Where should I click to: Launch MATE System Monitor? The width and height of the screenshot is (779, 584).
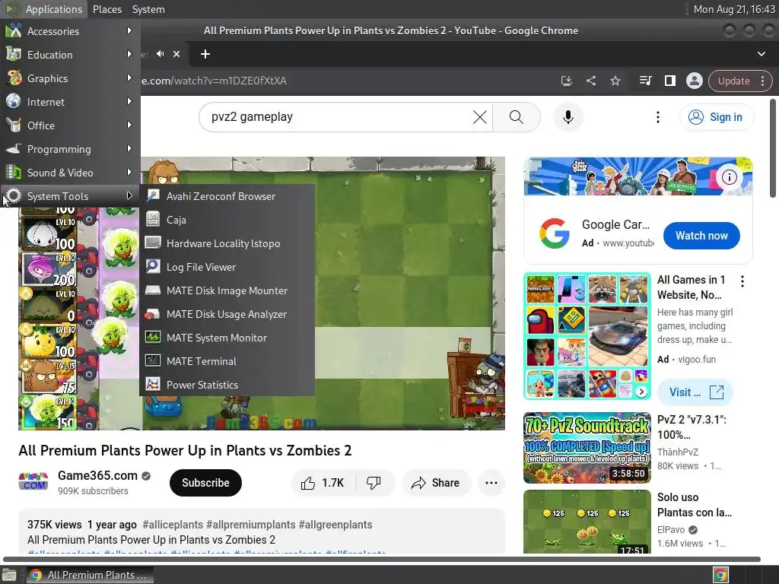(227, 338)
